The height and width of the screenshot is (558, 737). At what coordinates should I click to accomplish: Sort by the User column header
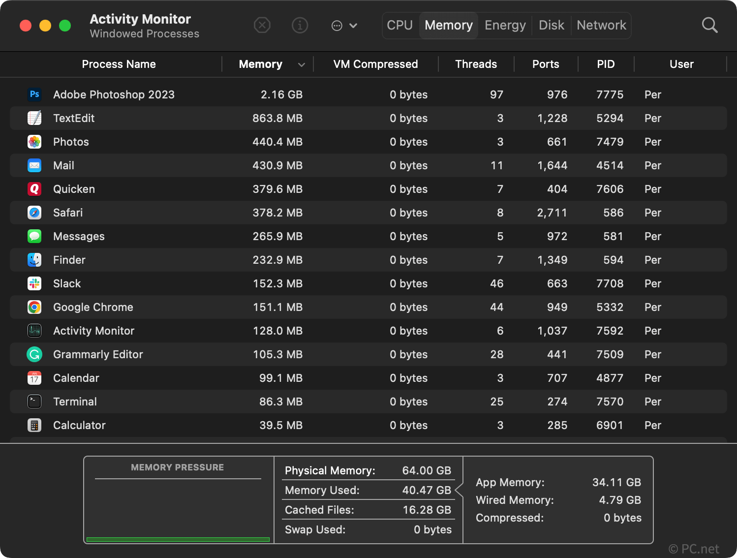pyautogui.click(x=681, y=64)
